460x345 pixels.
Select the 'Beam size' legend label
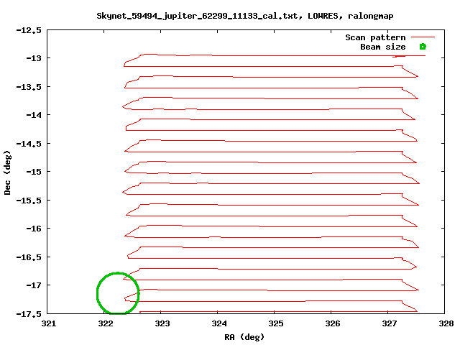[383, 47]
